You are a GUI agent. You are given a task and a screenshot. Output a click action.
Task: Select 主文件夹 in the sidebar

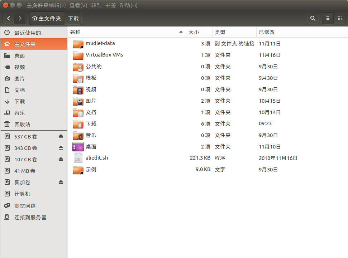pos(34,44)
